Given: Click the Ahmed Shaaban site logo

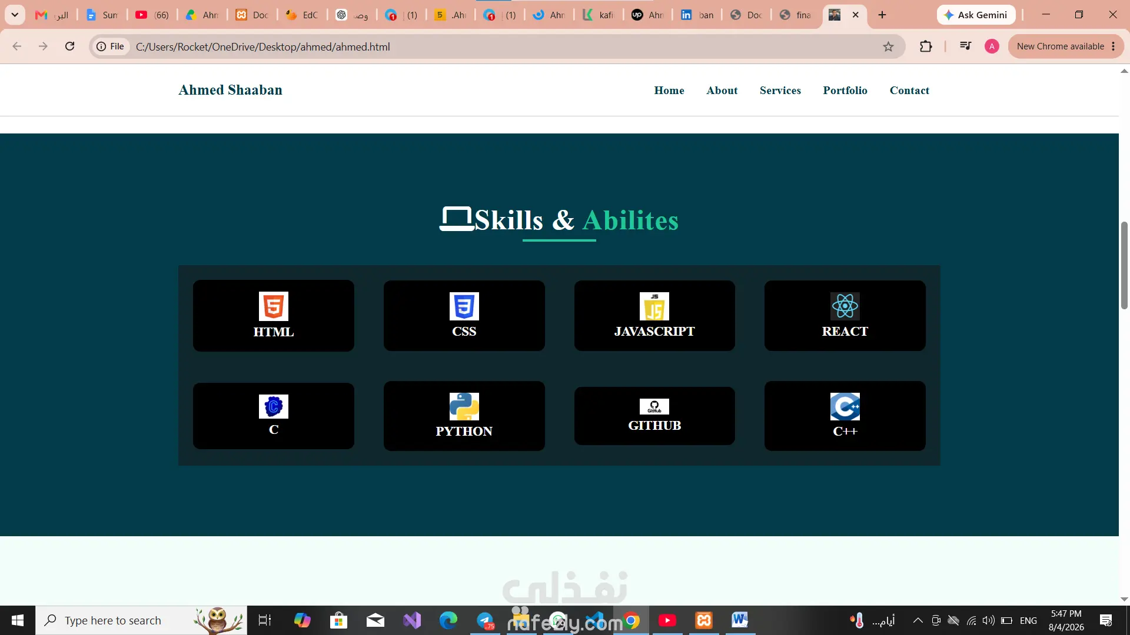Looking at the screenshot, I should point(230,90).
